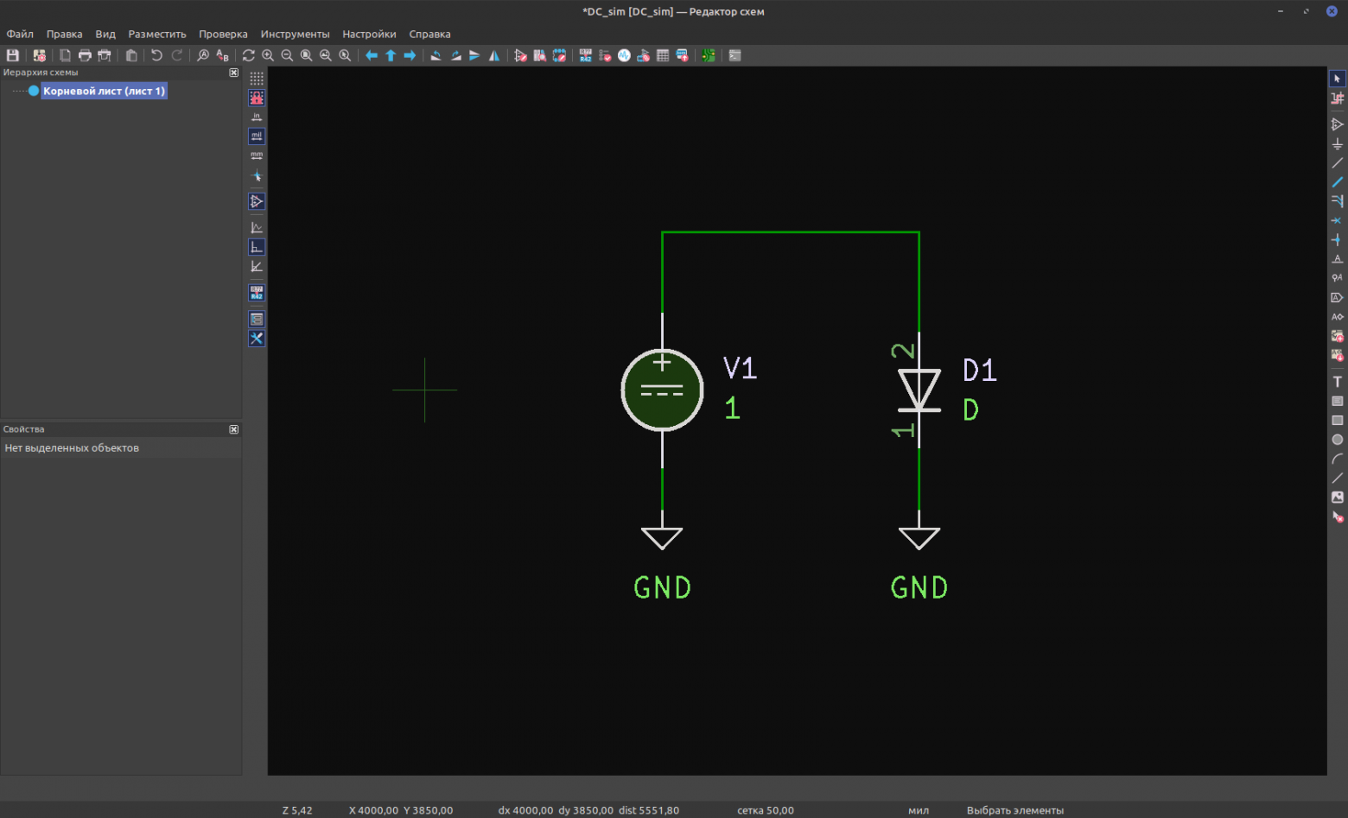This screenshot has width=1348, height=818.
Task: Toggle grid display on the left toolbar
Action: [257, 79]
